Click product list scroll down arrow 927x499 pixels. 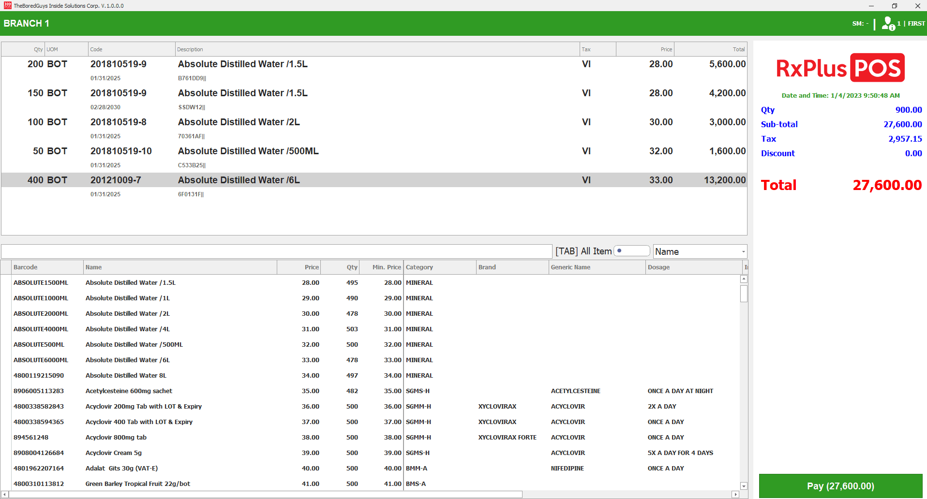click(744, 486)
